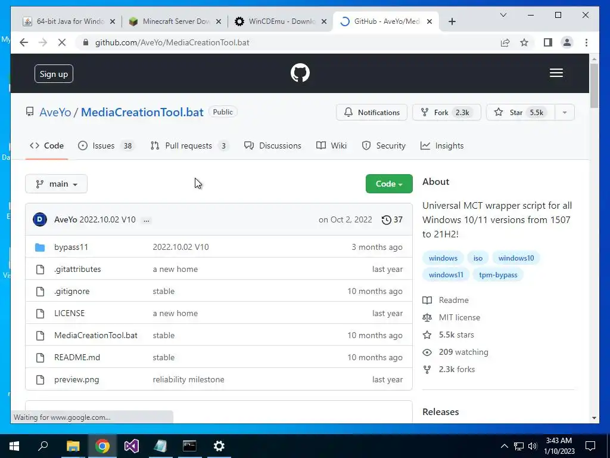The width and height of the screenshot is (610, 458).
Task: Stop page loading with the X button
Action: click(62, 42)
